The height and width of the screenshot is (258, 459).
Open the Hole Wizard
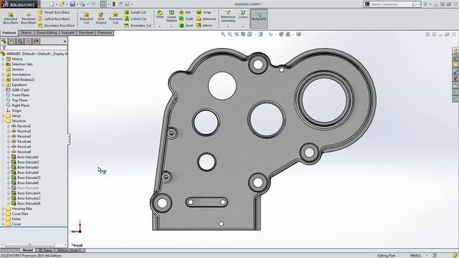100,18
